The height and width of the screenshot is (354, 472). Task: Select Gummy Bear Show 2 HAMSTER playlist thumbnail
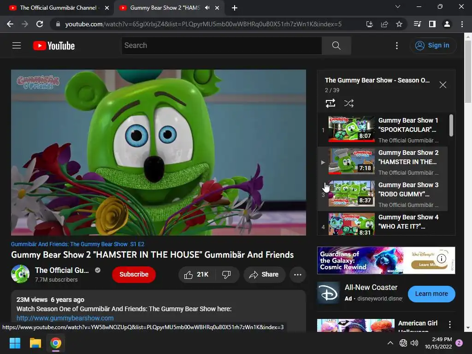(352, 161)
